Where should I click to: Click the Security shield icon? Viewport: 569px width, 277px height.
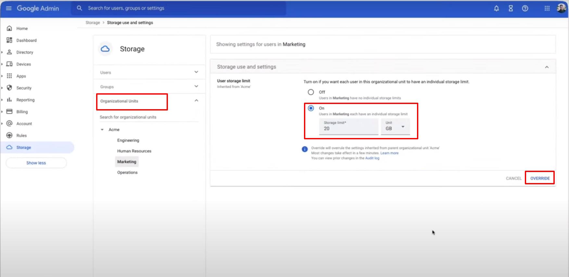point(9,88)
